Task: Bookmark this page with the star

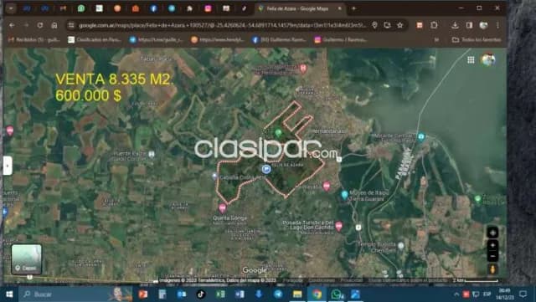Action: click(400, 25)
